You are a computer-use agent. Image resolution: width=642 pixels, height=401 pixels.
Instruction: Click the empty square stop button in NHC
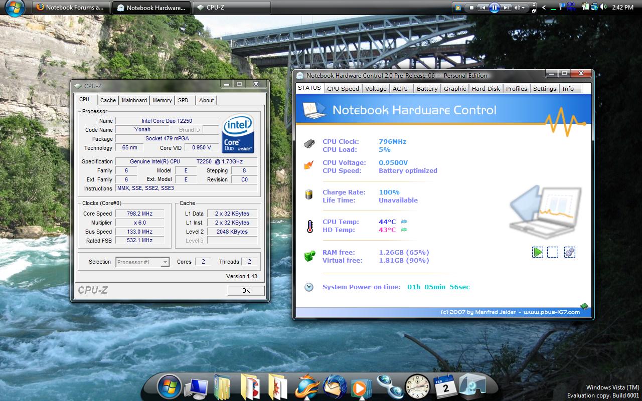tap(553, 252)
